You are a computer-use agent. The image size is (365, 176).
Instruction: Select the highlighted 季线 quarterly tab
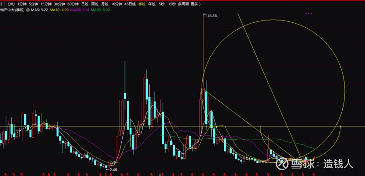pyautogui.click(x=142, y=4)
